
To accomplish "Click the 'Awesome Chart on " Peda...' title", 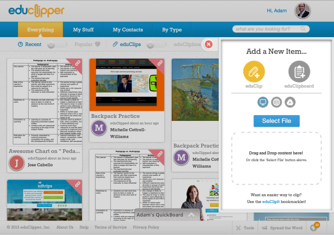I will (x=44, y=151).
